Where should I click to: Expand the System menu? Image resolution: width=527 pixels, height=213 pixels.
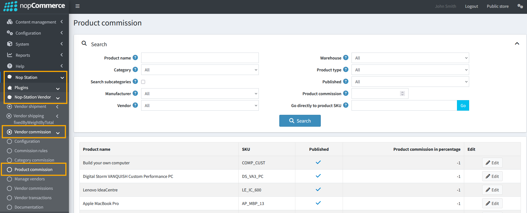(61, 44)
